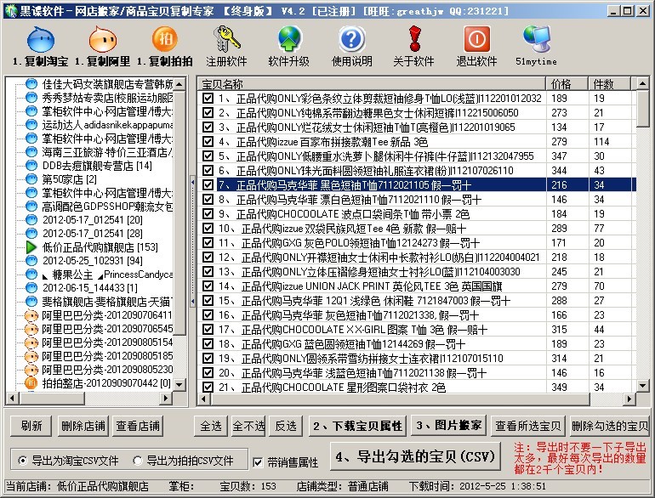Select entry 2012-06-15_144433 [1]
Image resolution: width=655 pixels, height=498 pixels.
coord(90,287)
